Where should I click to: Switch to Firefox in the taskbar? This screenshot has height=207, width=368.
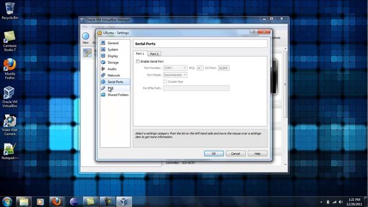tap(56, 202)
